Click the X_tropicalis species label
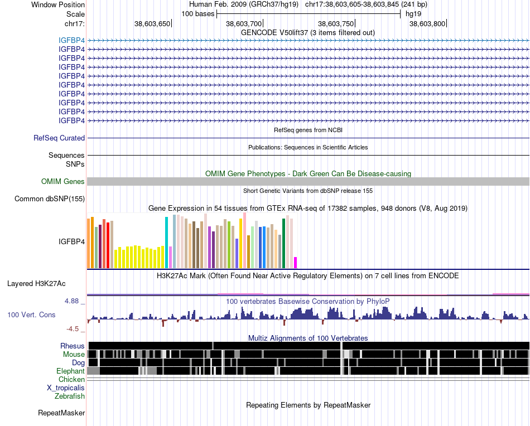The height and width of the screenshot is (426, 530). 66,388
